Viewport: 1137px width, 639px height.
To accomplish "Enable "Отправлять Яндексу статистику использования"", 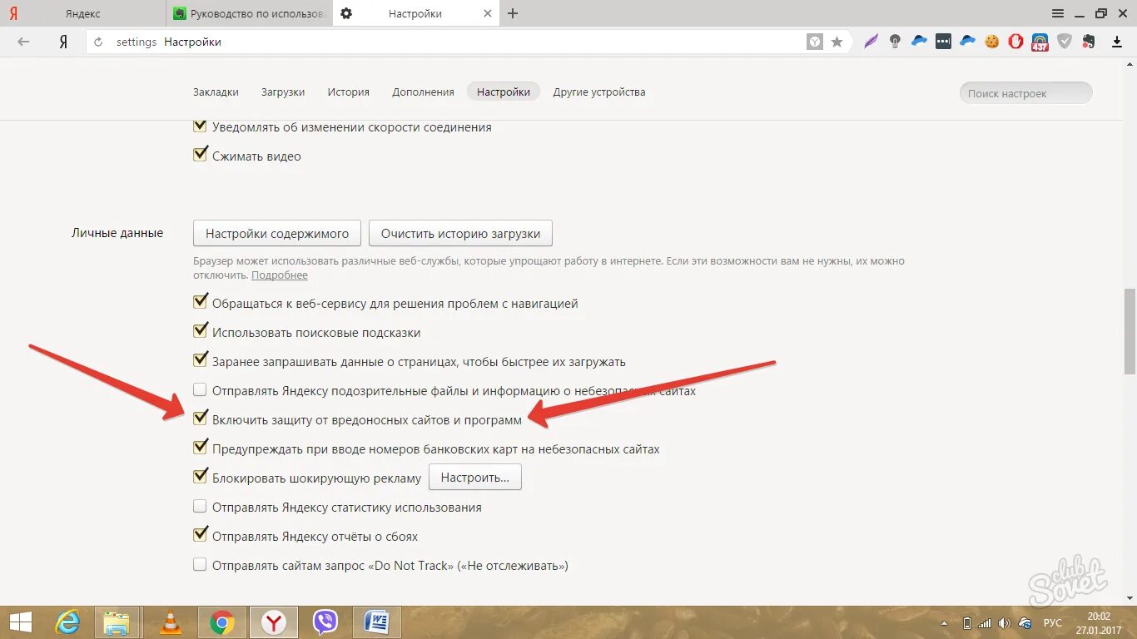I will click(x=200, y=507).
